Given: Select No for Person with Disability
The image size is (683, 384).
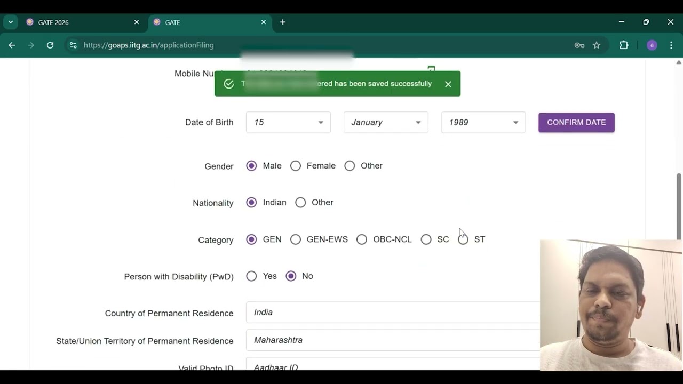Looking at the screenshot, I should point(291,276).
